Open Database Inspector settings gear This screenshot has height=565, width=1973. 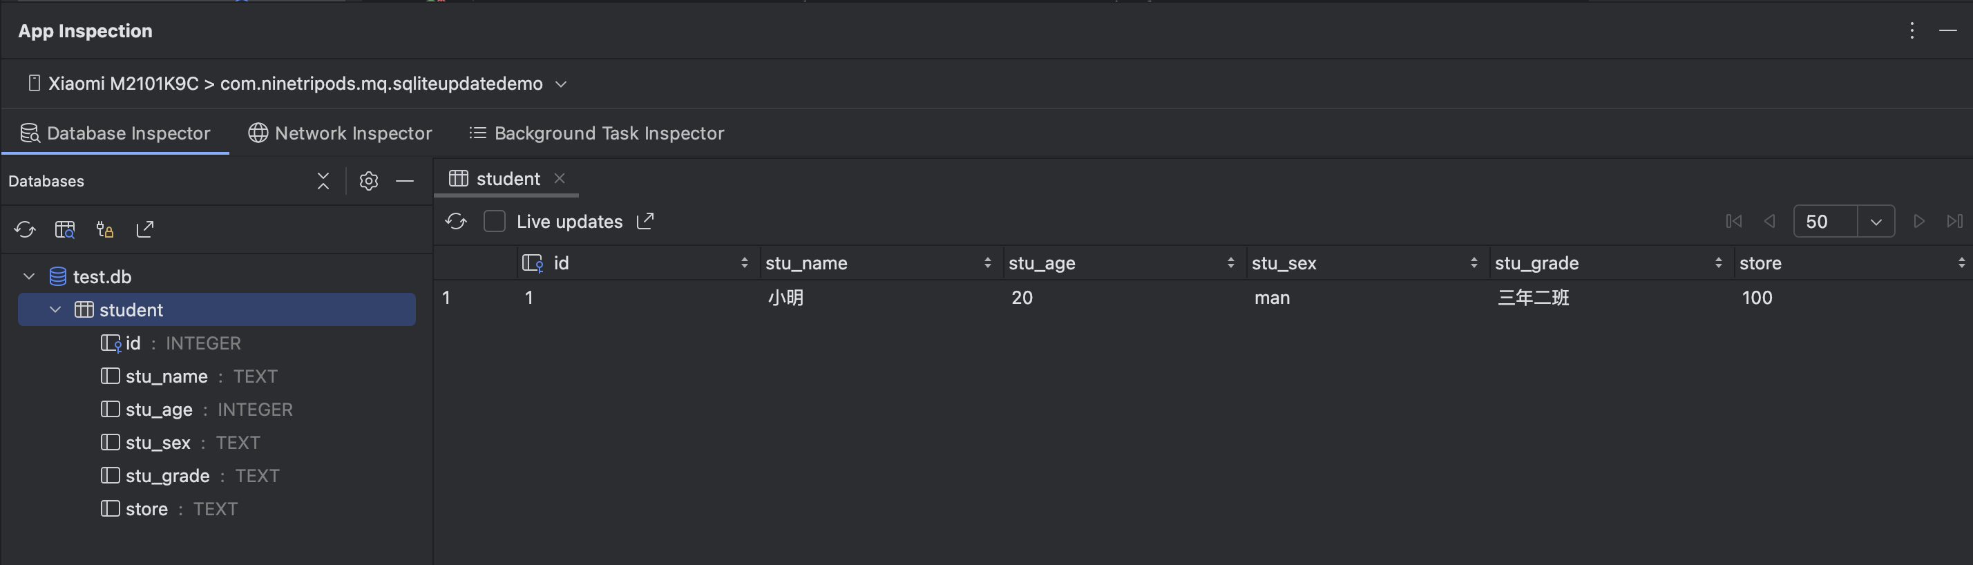pos(368,181)
